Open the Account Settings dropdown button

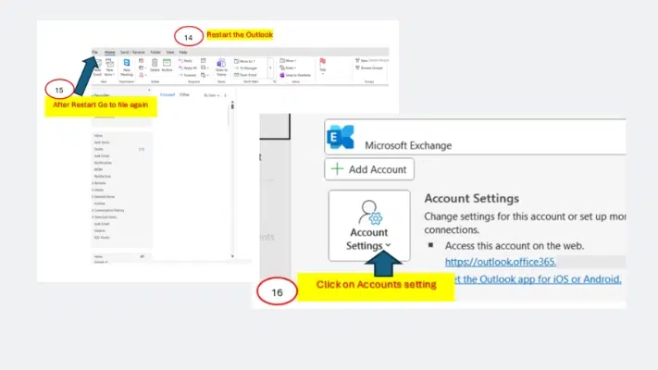tap(369, 226)
